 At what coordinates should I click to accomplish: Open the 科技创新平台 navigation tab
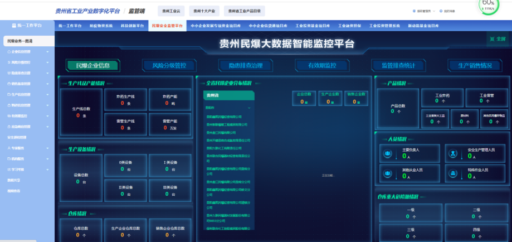[132, 26]
